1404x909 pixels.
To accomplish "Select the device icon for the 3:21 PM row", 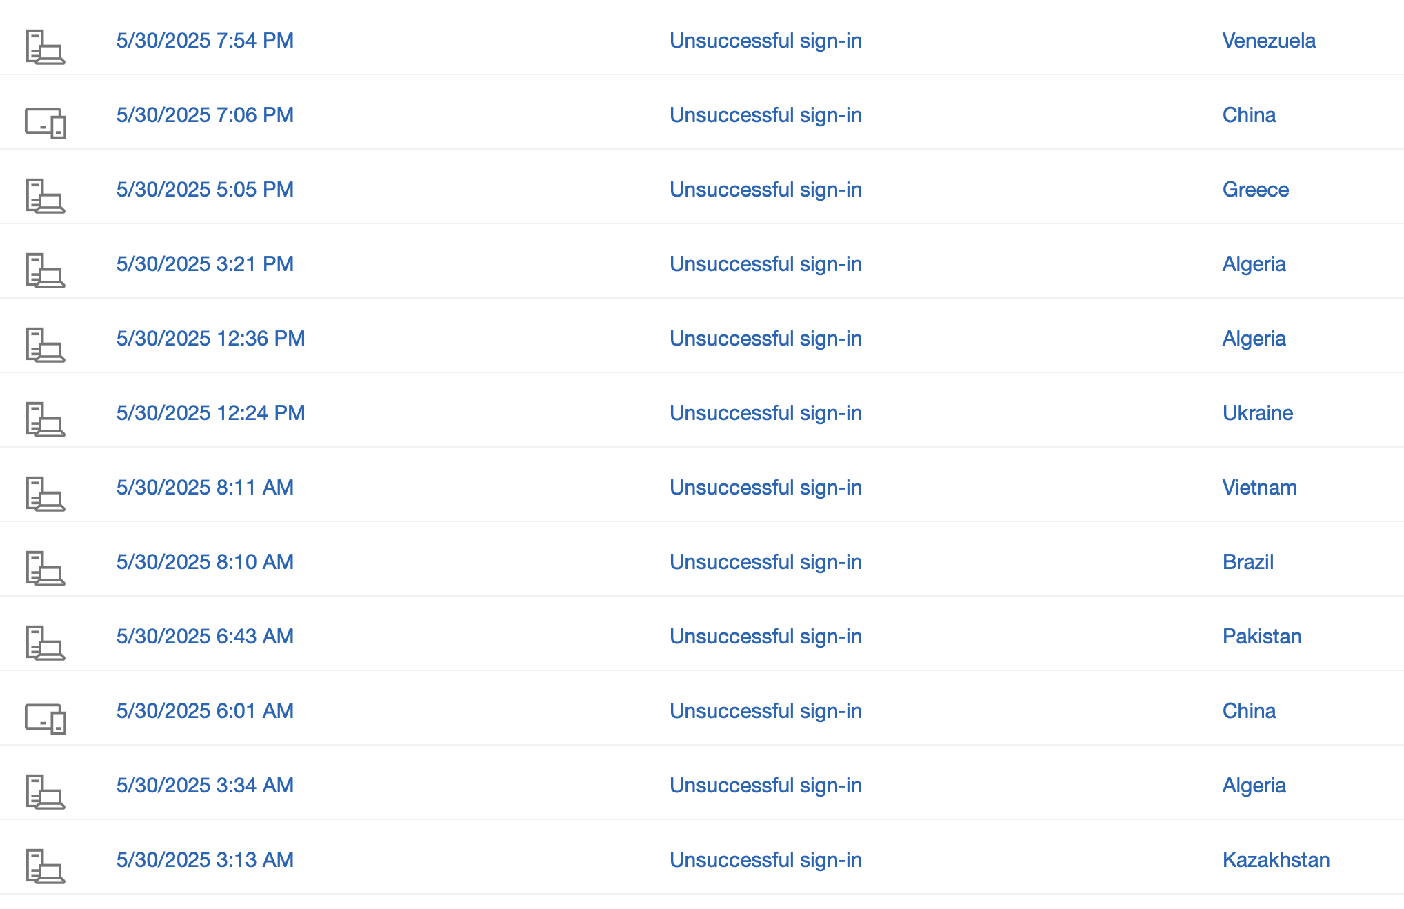I will click(x=46, y=270).
